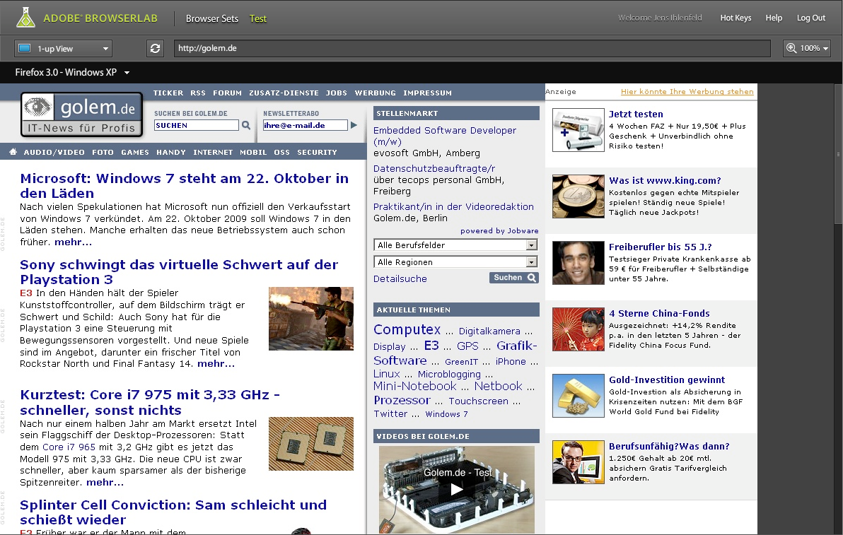843x535 pixels.
Task: Select the GAMES category
Action: pos(135,152)
